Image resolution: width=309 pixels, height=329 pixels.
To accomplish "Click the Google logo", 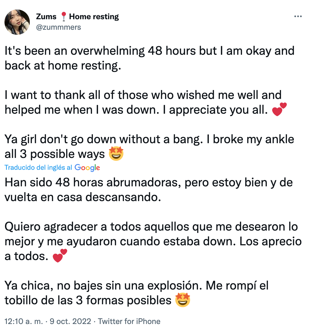I will [x=87, y=168].
